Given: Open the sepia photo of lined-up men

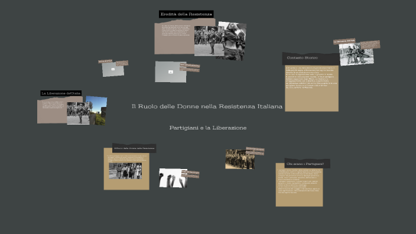Looking at the screenshot, I should coord(240,159).
